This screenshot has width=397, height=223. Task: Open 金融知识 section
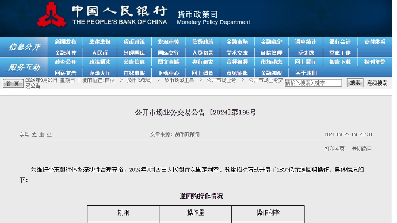pyautogui.click(x=272, y=73)
